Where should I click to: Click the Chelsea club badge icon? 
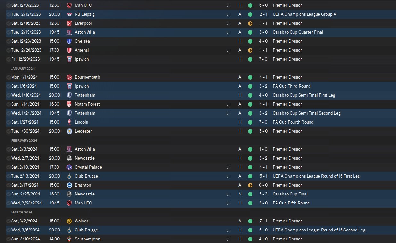69,41
